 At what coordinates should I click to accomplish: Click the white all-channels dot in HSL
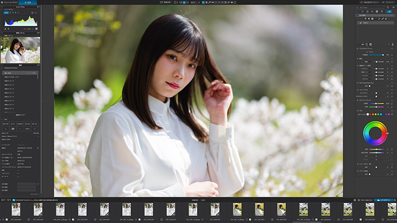pyautogui.click(x=368, y=114)
